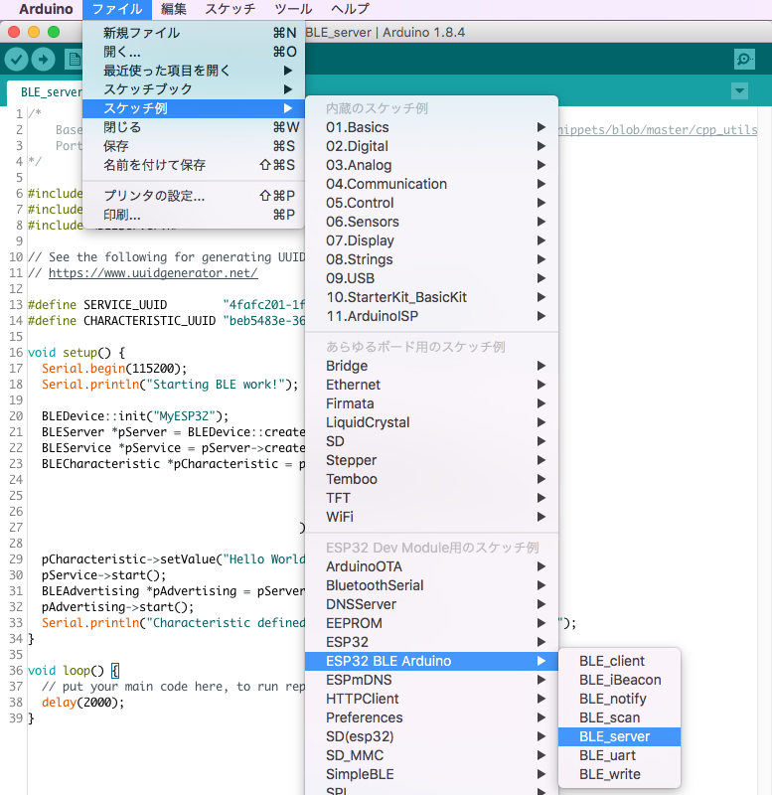
Task: Expand the 02.Digital examples submenu
Action: pyautogui.click(x=432, y=146)
